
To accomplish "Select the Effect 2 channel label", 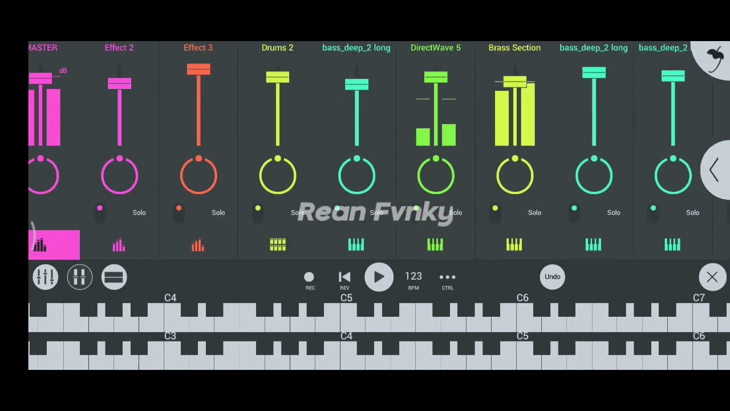I will point(119,47).
